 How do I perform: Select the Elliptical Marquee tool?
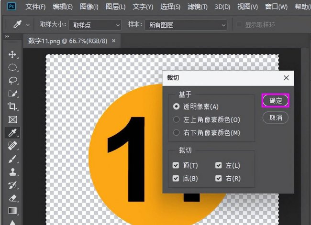click(x=12, y=67)
